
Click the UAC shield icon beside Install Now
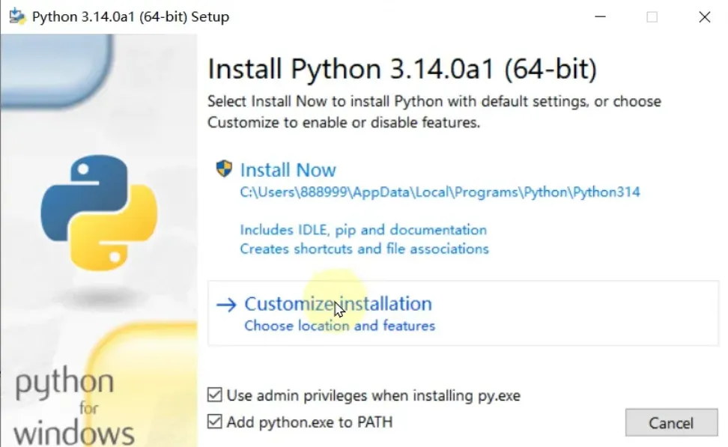(x=224, y=168)
